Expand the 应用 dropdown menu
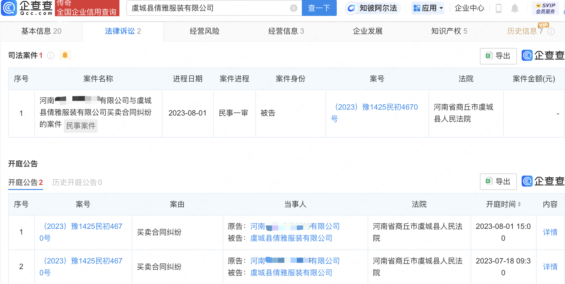Image resolution: width=565 pixels, height=284 pixels. (428, 8)
